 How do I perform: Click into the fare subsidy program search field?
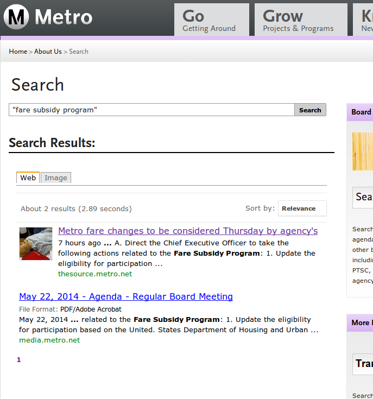(151, 110)
